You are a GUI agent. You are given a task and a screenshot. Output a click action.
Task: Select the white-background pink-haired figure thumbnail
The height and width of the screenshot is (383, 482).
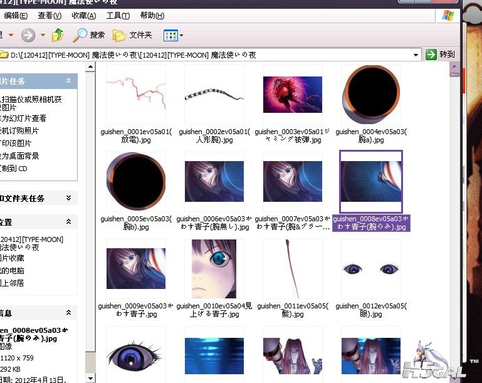click(293, 355)
